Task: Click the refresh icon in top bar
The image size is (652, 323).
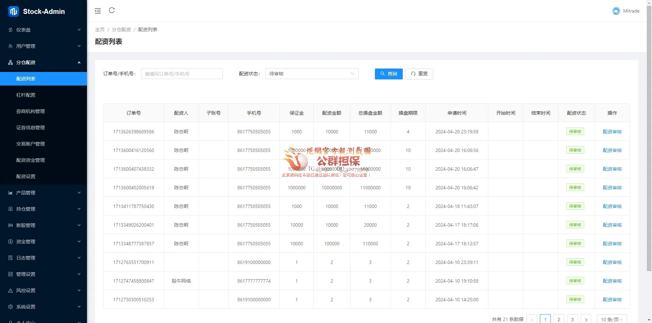Action: click(112, 11)
